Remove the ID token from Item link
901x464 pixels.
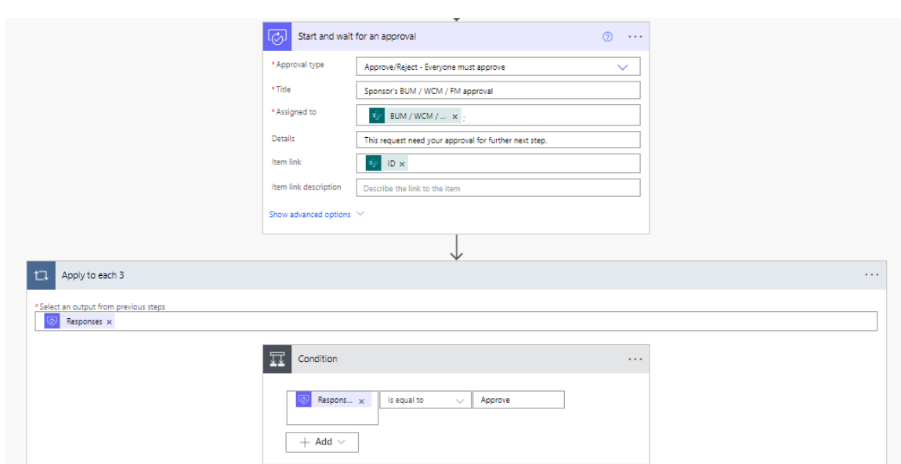tap(402, 165)
